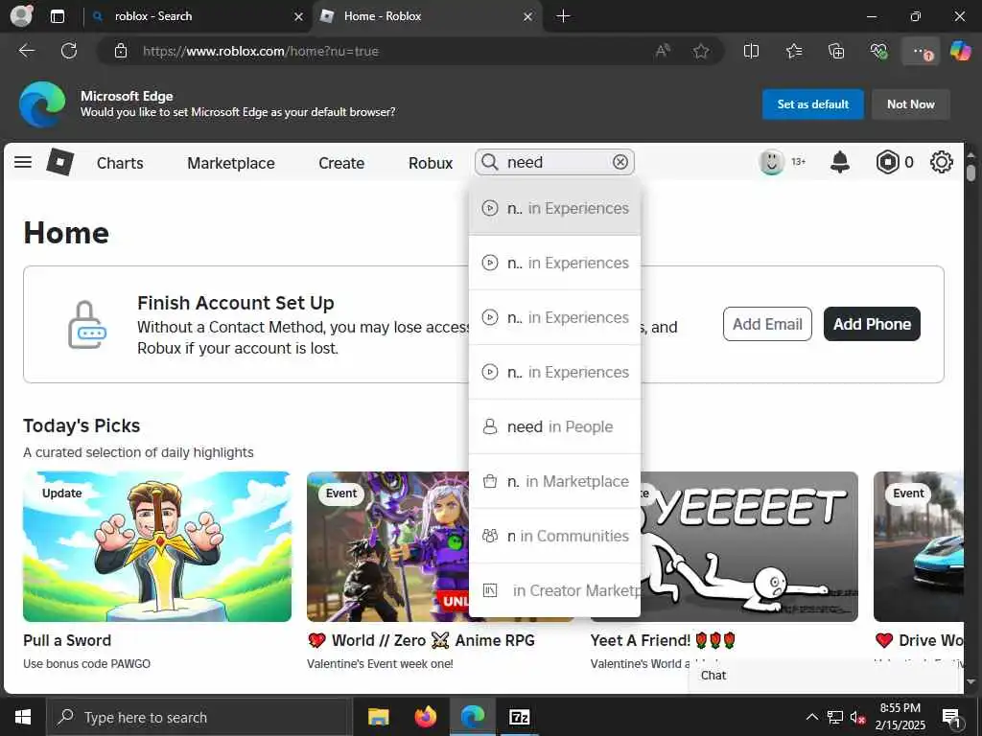982x736 pixels.
Task: Open the Collections icon
Action: coord(836,52)
